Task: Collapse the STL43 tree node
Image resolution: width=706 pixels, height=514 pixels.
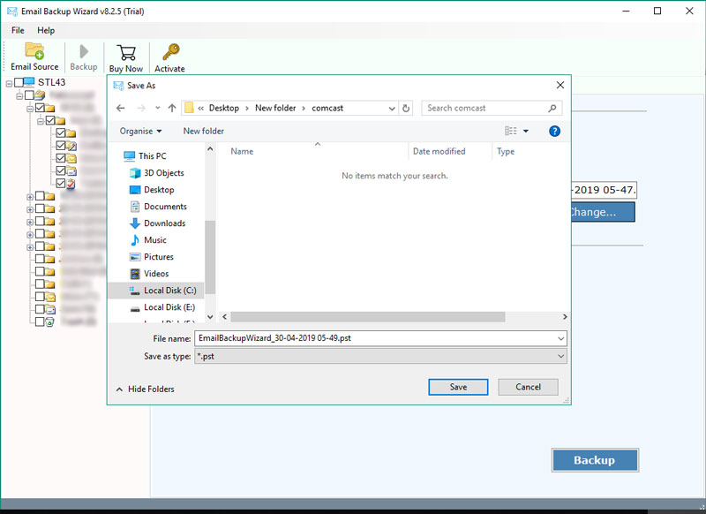Action: (8, 83)
